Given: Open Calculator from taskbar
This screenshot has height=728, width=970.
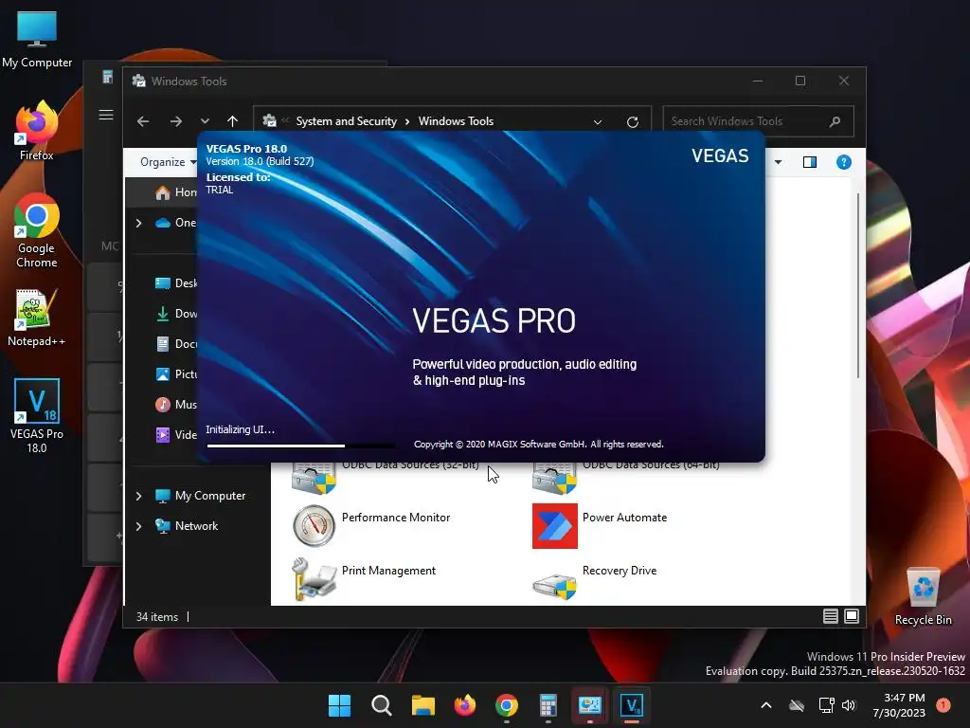Looking at the screenshot, I should (x=548, y=705).
